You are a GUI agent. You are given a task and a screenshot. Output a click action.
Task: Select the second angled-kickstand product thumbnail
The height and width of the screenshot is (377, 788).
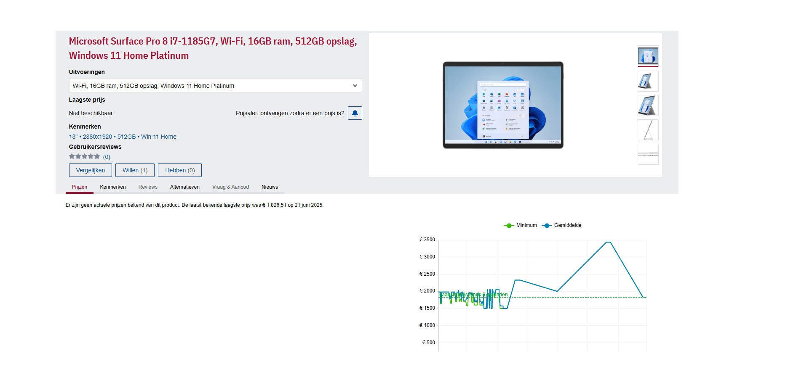click(648, 81)
